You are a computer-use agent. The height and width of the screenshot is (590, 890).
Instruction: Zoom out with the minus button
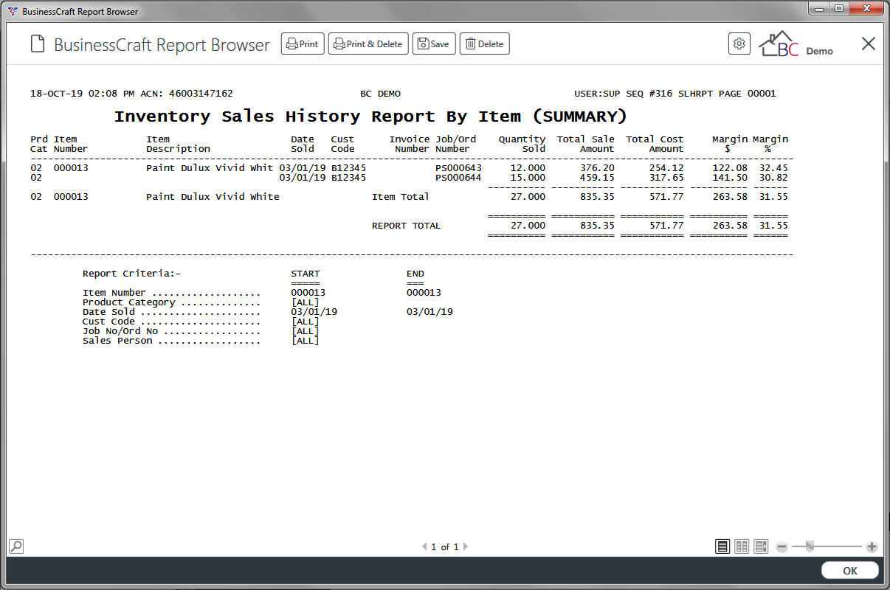pos(782,546)
